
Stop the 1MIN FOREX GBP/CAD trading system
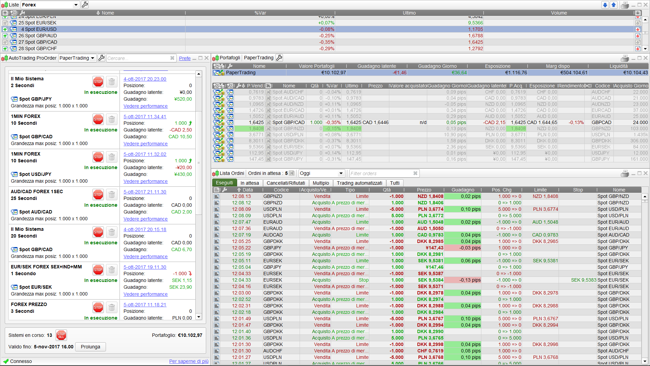coord(98,119)
